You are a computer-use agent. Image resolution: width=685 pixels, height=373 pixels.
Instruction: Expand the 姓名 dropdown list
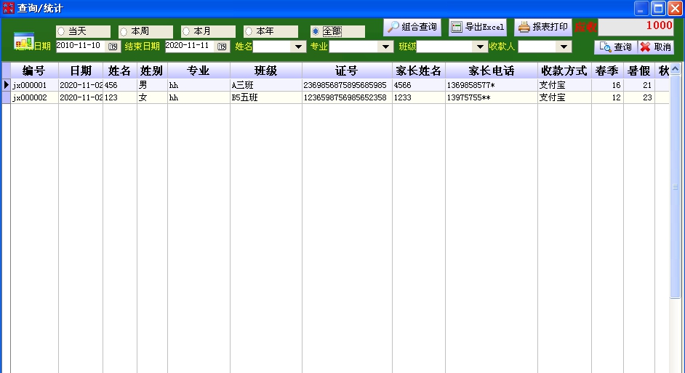298,47
